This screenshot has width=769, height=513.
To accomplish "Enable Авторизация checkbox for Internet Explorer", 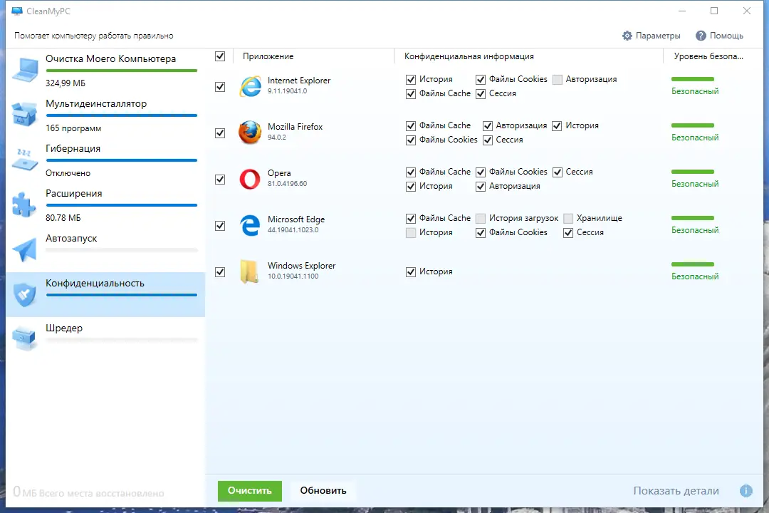I will [557, 80].
